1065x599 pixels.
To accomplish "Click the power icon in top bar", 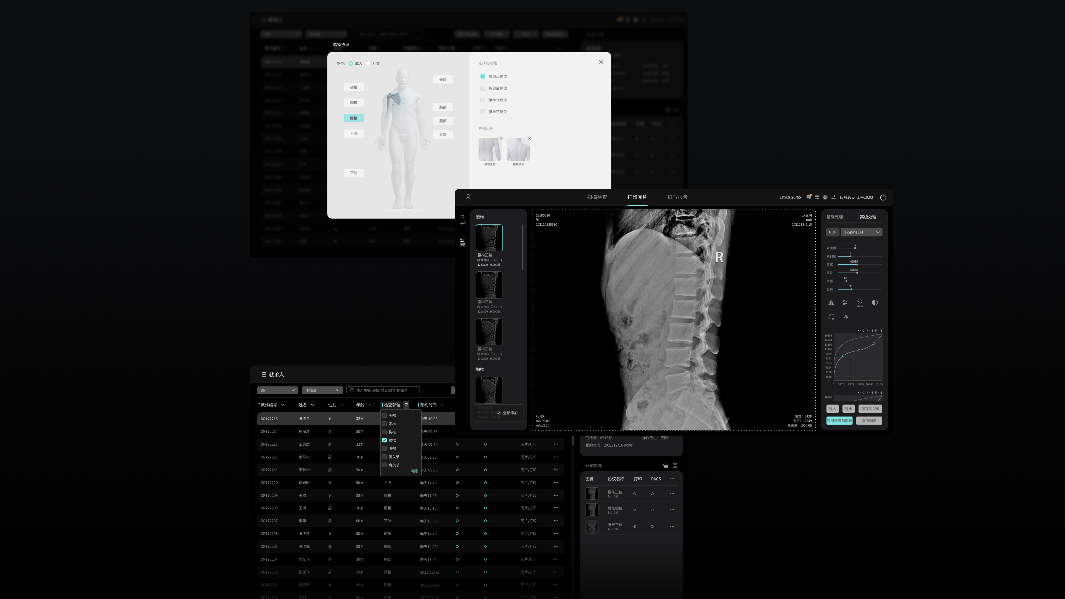I will coord(883,197).
